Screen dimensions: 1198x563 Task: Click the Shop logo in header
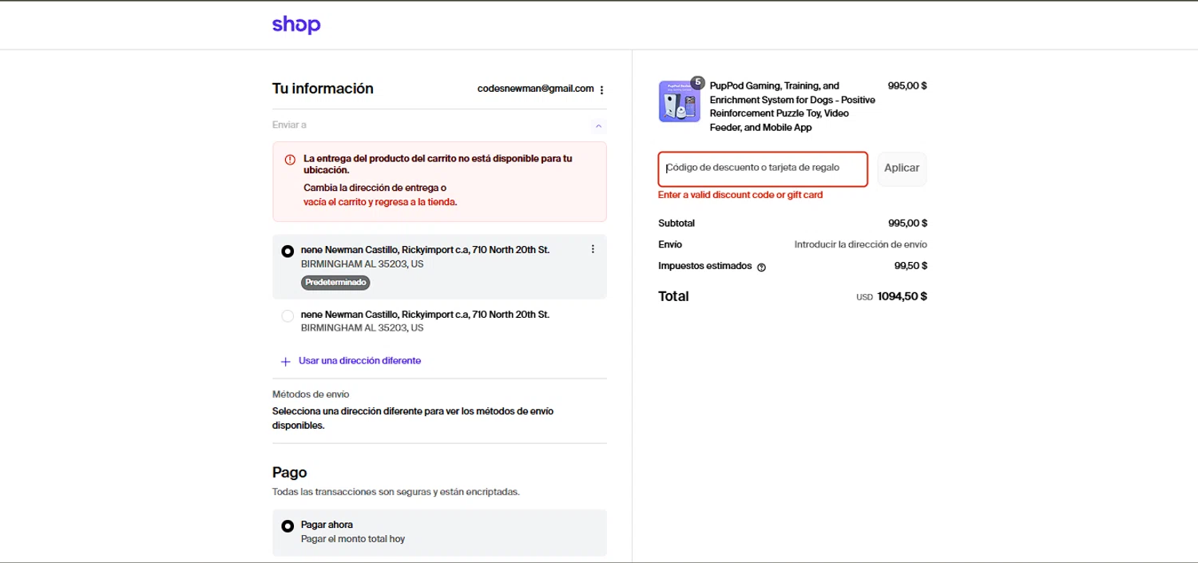tap(296, 25)
